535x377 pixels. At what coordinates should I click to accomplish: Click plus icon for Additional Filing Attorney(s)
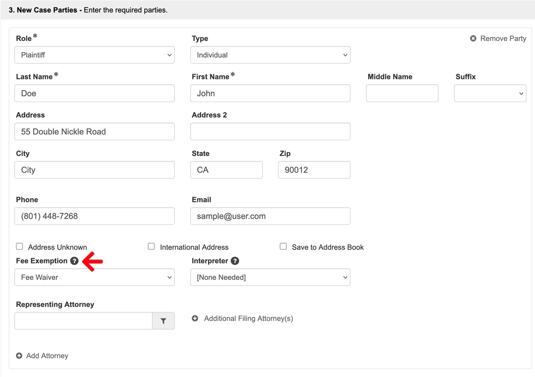click(195, 319)
